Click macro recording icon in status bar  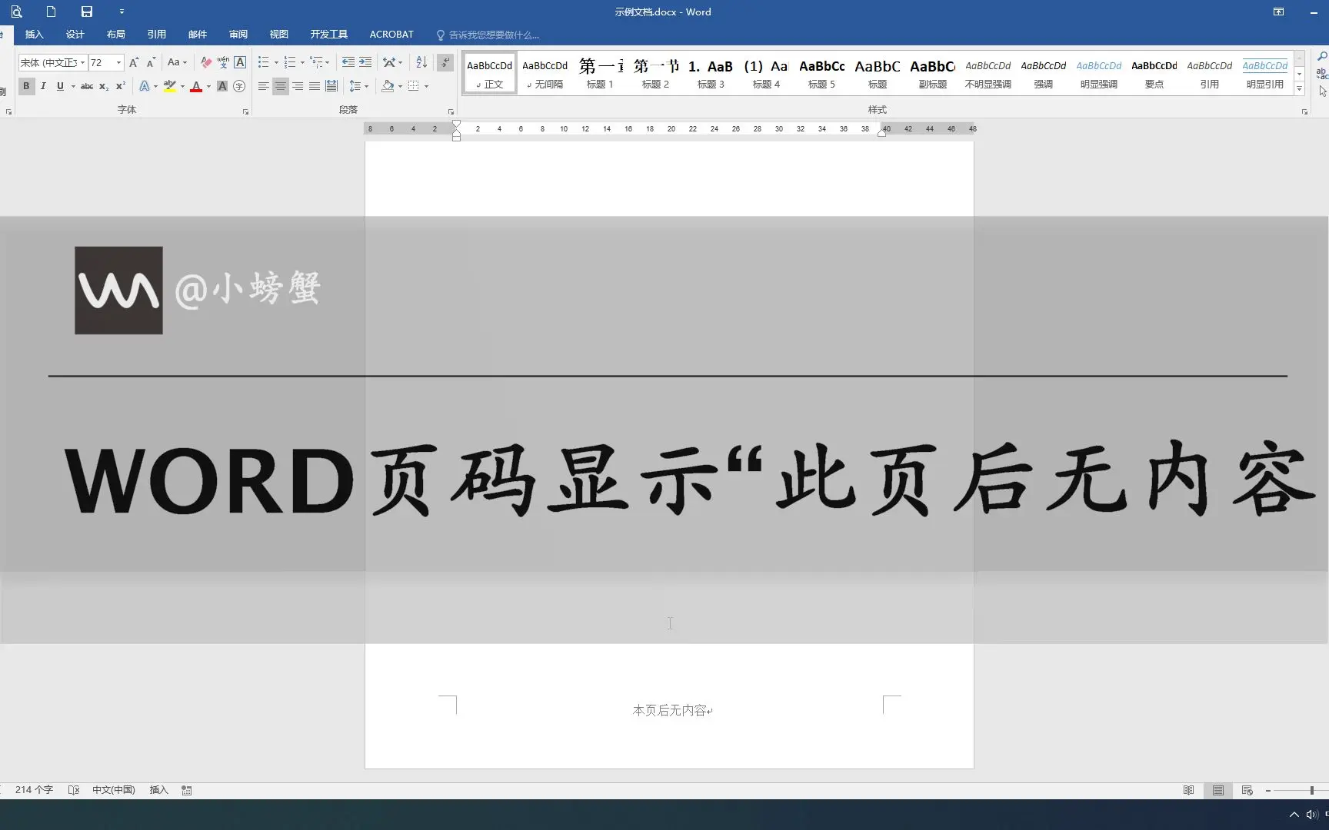(x=187, y=790)
